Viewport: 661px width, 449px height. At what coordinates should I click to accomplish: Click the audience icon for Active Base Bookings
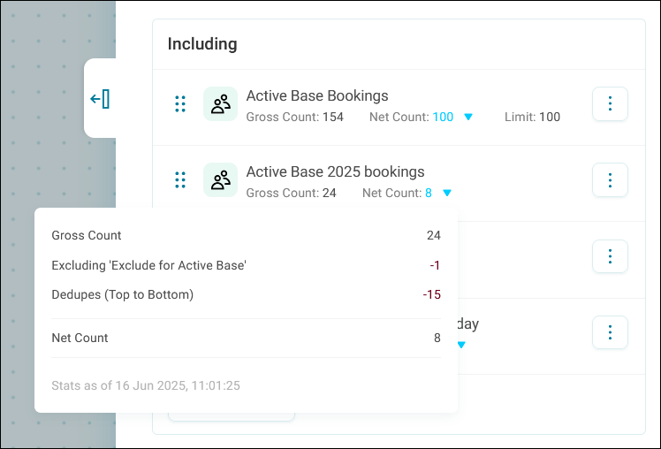pos(220,104)
